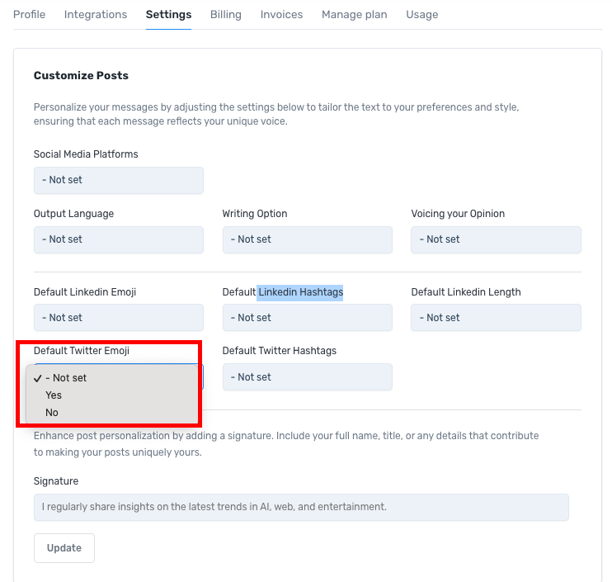This screenshot has height=582, width=612.
Task: Expand the Default Linkedin Emoji dropdown
Action: point(118,318)
